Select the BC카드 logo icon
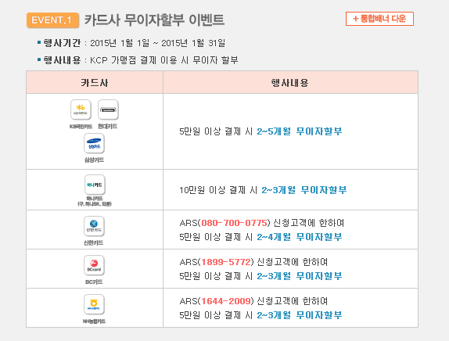This screenshot has height=341, width=449. pos(94,265)
